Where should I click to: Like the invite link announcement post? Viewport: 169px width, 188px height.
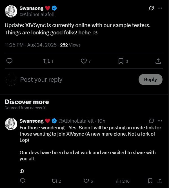pos(86,181)
